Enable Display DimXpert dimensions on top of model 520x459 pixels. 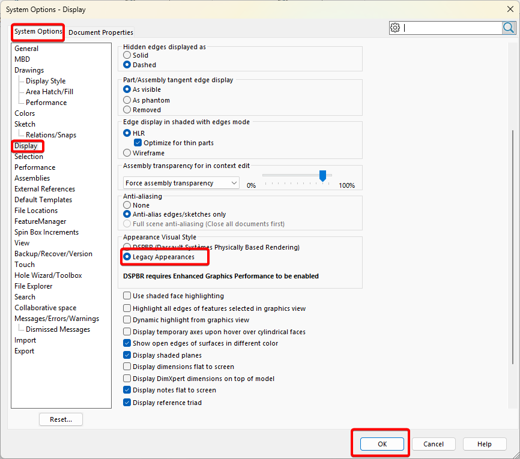coord(127,379)
